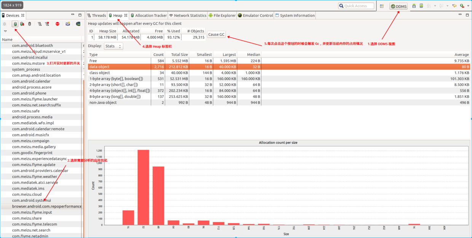Click the red Stop Process icon

point(57,24)
